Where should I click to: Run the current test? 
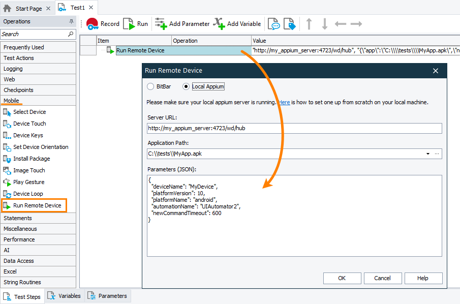click(135, 23)
